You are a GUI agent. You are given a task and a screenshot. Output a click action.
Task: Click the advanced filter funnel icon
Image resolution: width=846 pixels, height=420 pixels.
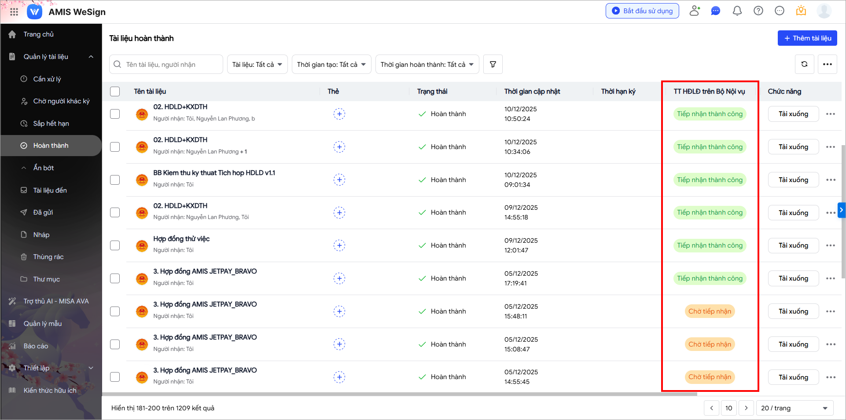pyautogui.click(x=493, y=65)
